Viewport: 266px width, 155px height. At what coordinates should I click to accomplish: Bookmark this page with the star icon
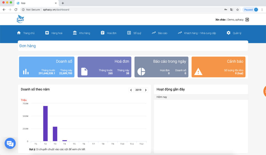[238, 10]
